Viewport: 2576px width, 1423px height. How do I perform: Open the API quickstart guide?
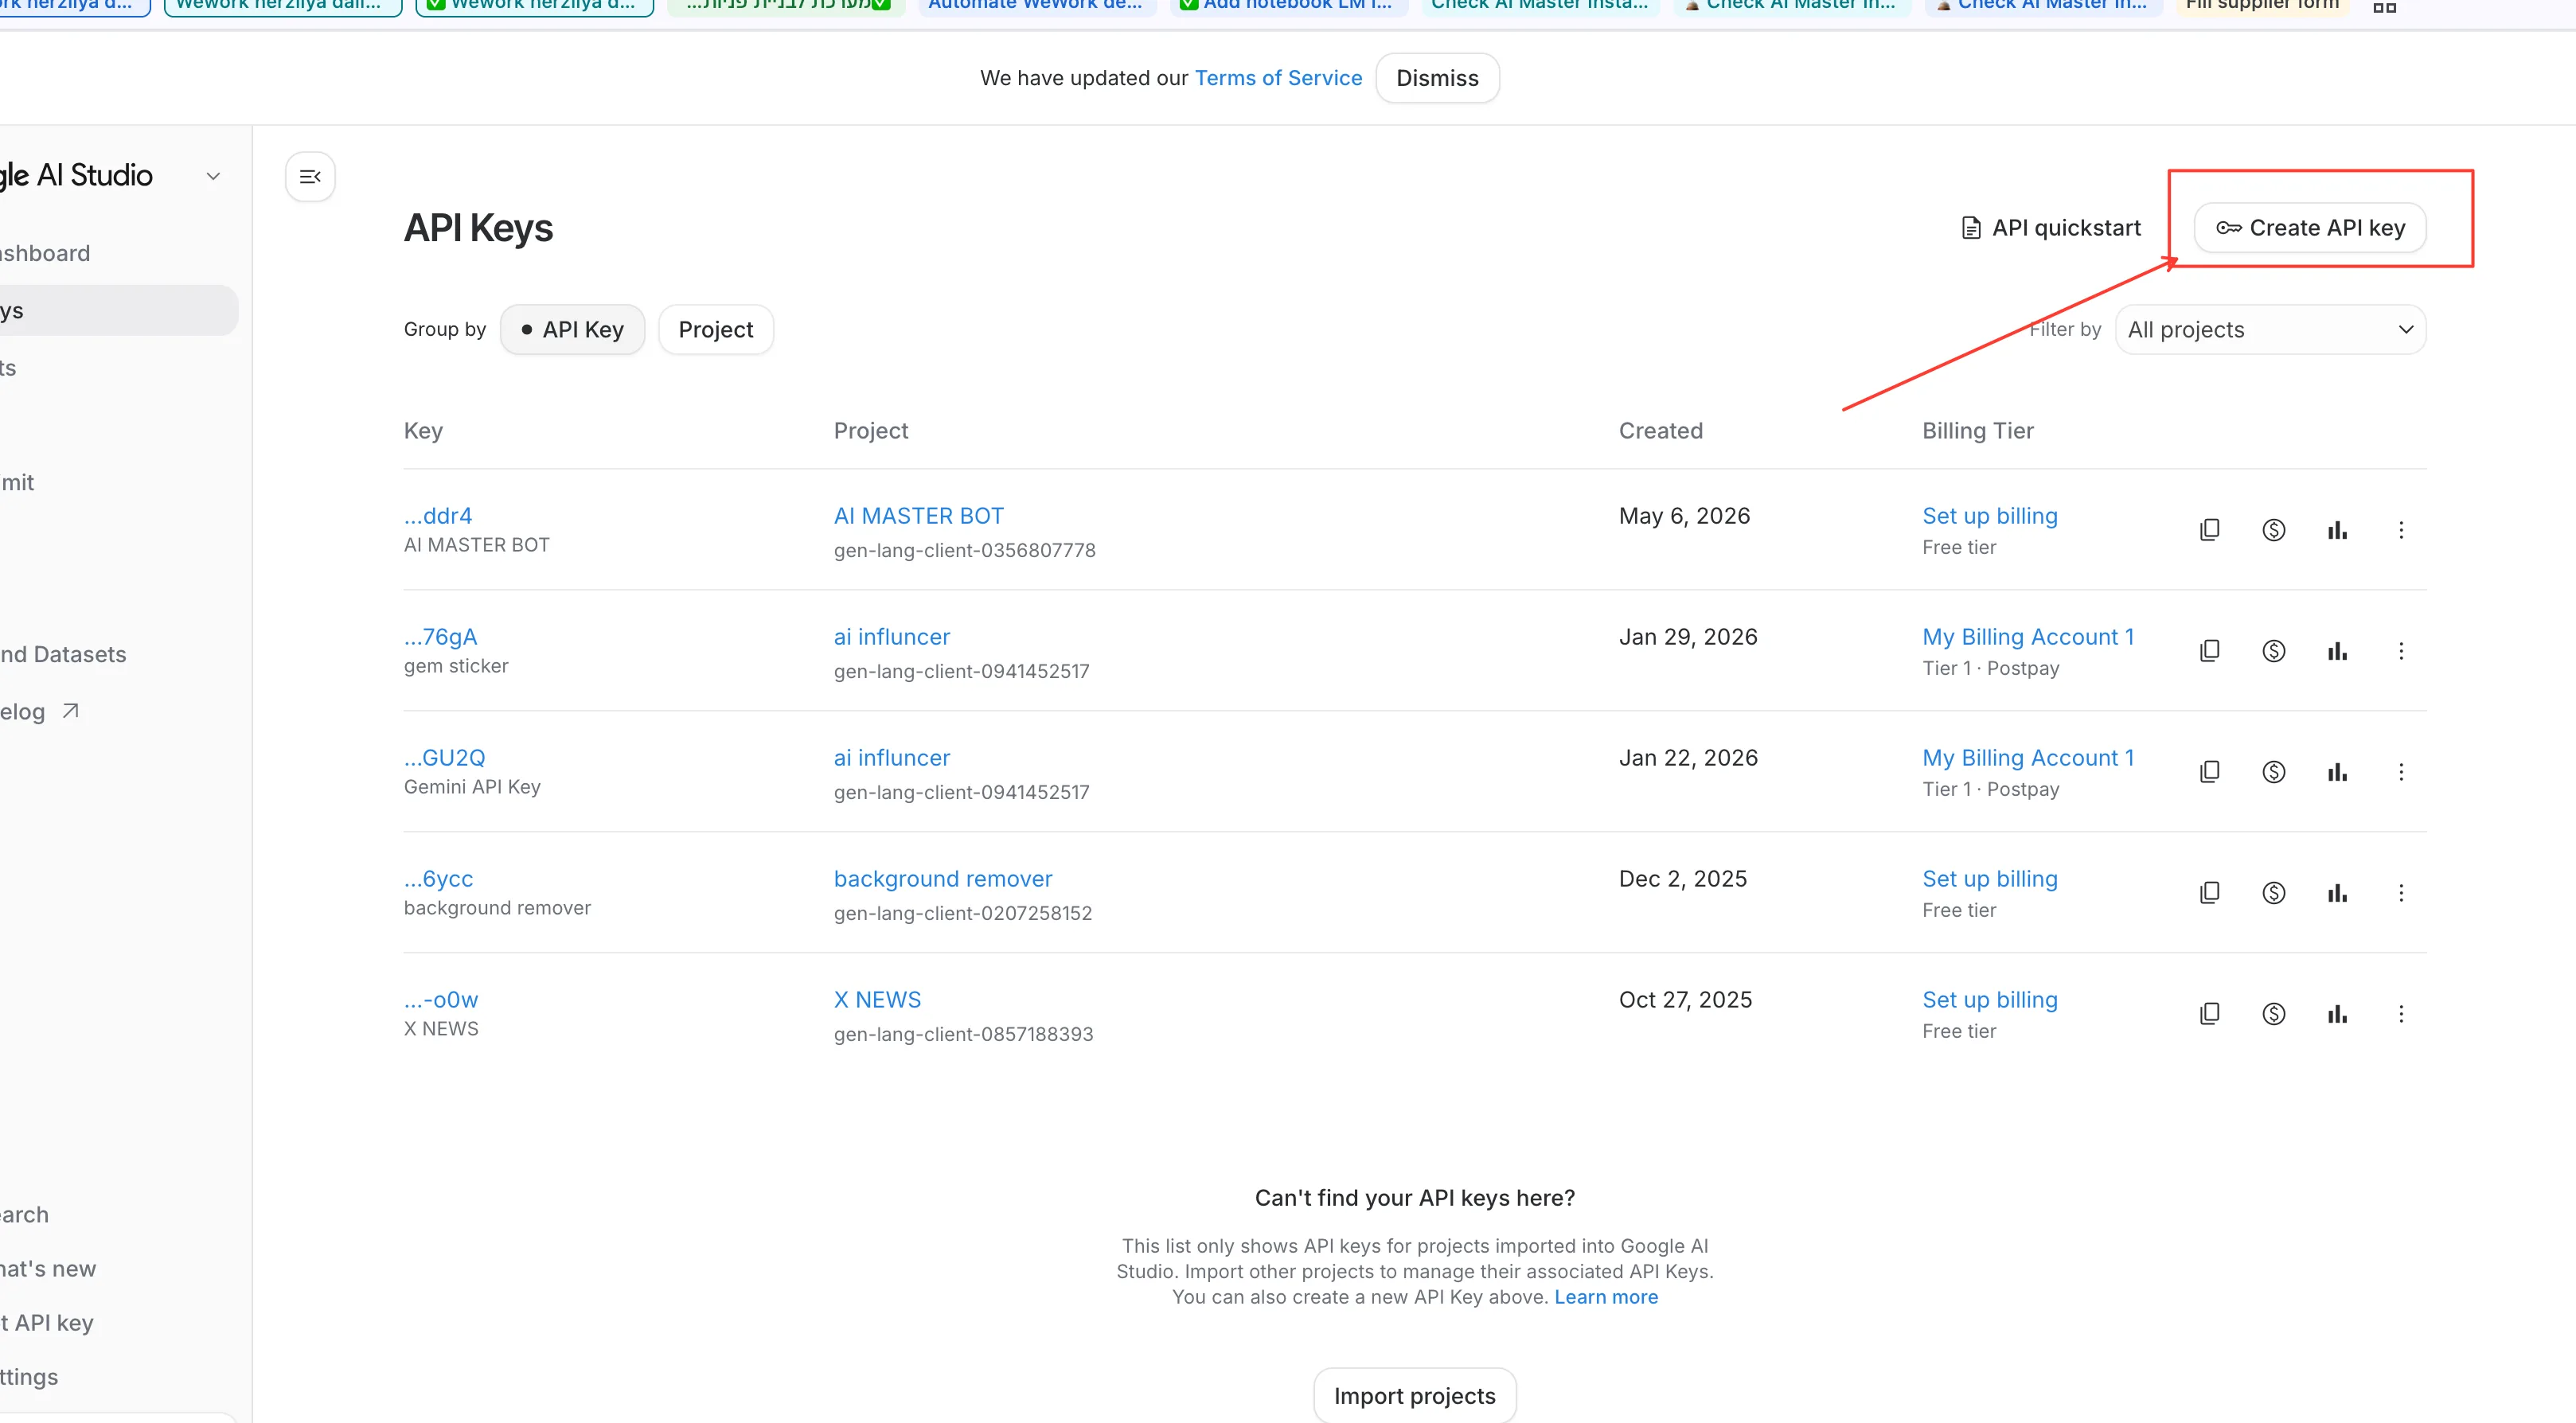coord(2051,228)
